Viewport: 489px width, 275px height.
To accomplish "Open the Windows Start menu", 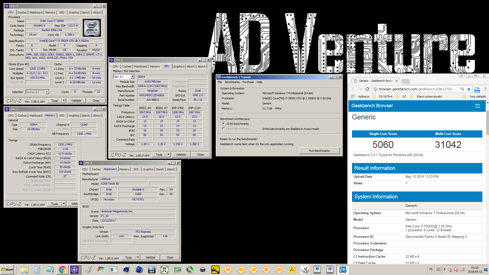I will (x=7, y=270).
